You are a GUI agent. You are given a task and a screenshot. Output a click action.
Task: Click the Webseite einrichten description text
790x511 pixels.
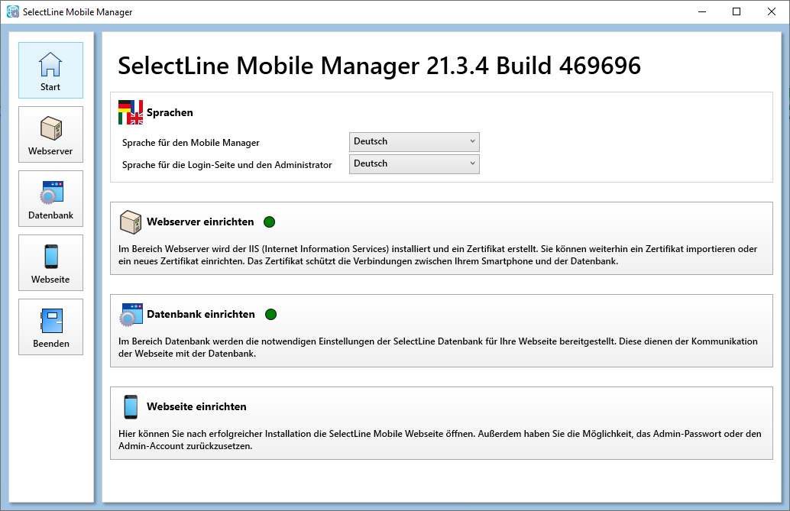pyautogui.click(x=440, y=439)
